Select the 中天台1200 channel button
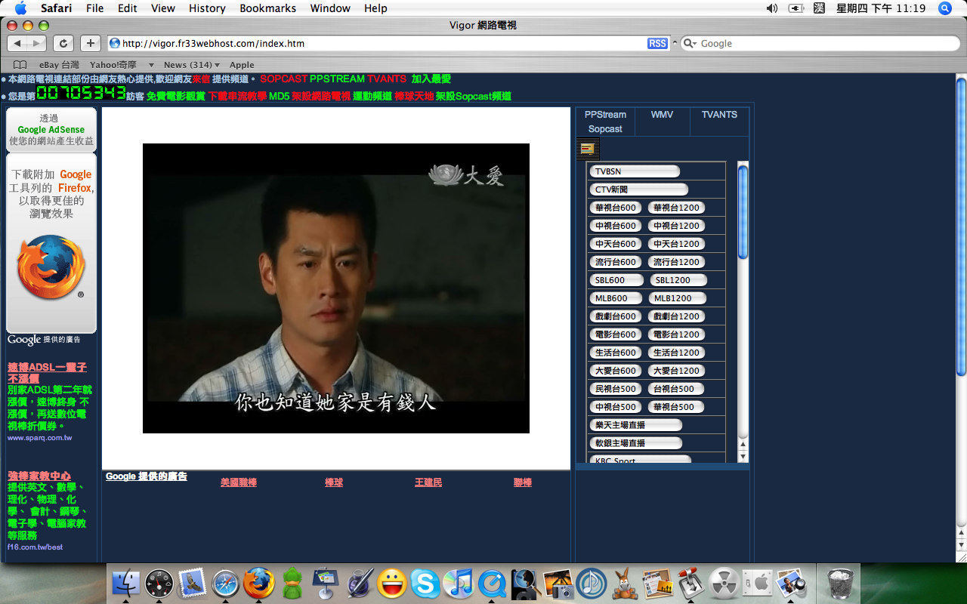The image size is (967, 604). click(x=676, y=244)
